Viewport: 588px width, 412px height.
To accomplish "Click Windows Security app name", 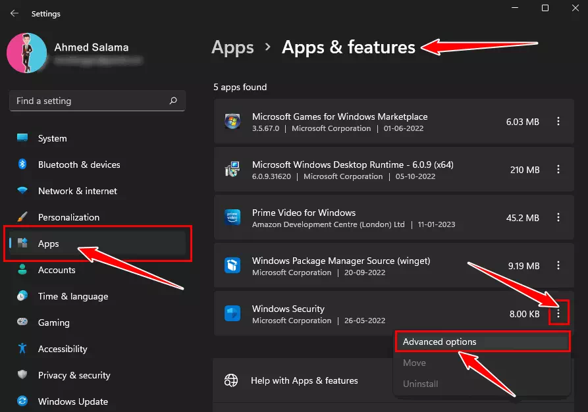I will tap(288, 309).
